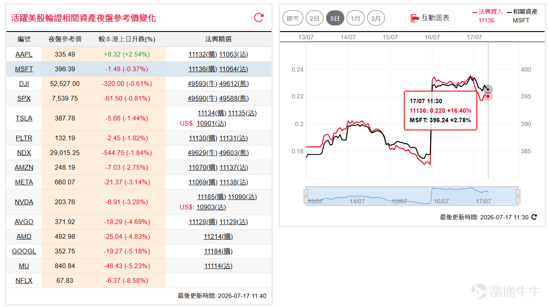This screenshot has width=549, height=307.
Task: Open META put warrant 11138
Action: 234,182
